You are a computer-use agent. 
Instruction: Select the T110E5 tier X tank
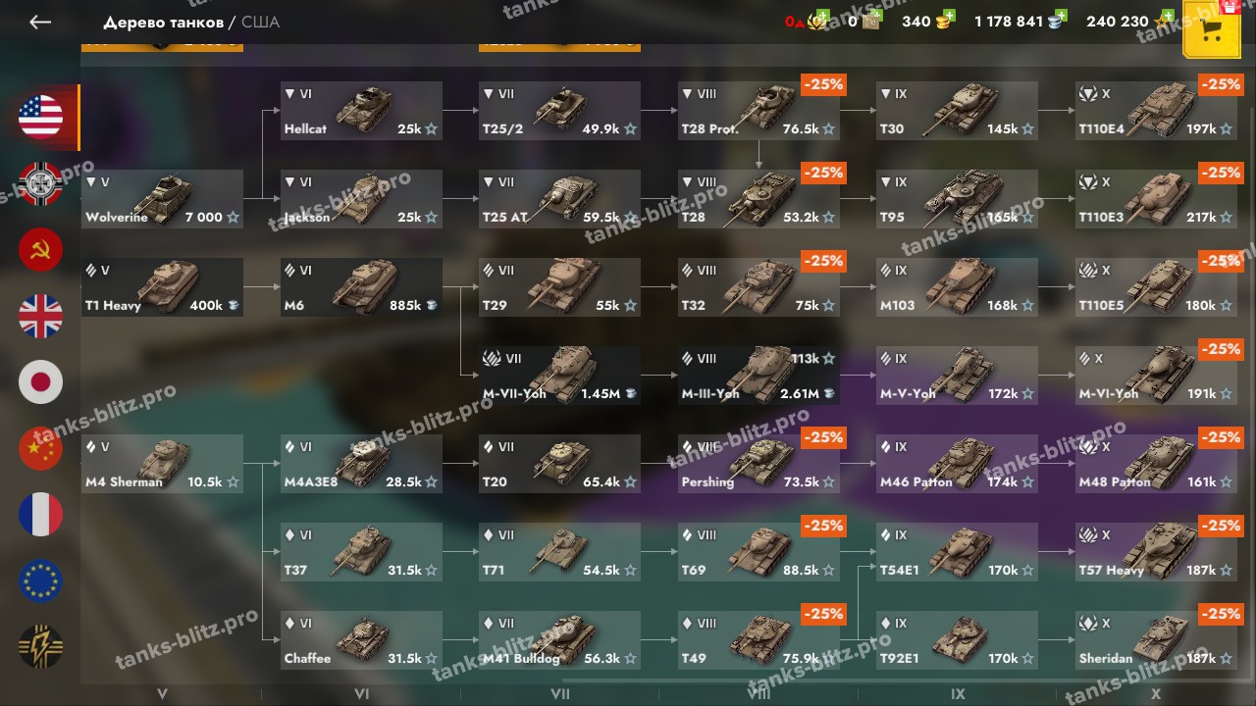coord(1156,287)
